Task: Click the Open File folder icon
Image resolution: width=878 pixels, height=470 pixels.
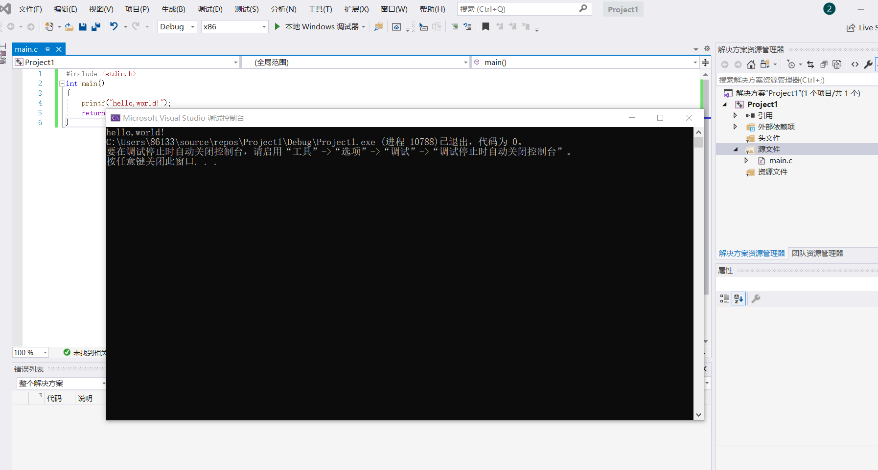Action: point(69,27)
